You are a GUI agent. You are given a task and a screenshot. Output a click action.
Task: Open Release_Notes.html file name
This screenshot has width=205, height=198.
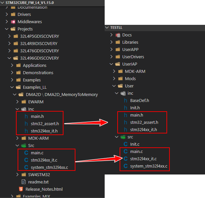tap(44, 189)
